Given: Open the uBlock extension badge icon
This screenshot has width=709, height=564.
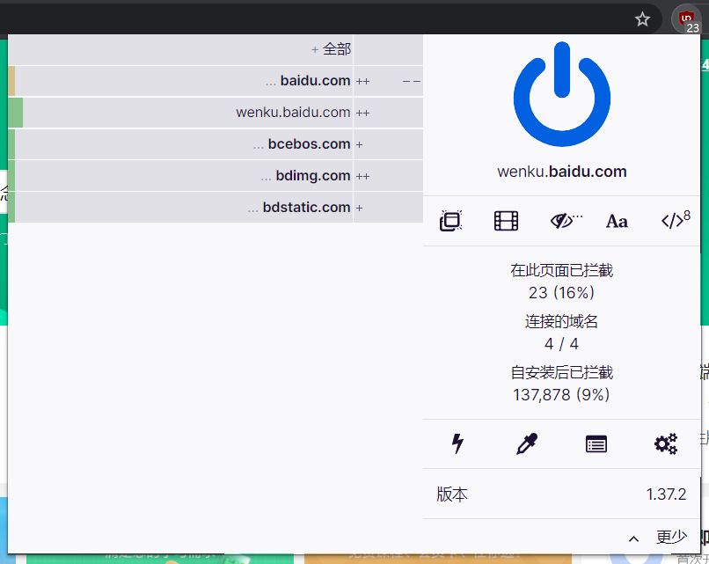Looking at the screenshot, I should point(685,18).
